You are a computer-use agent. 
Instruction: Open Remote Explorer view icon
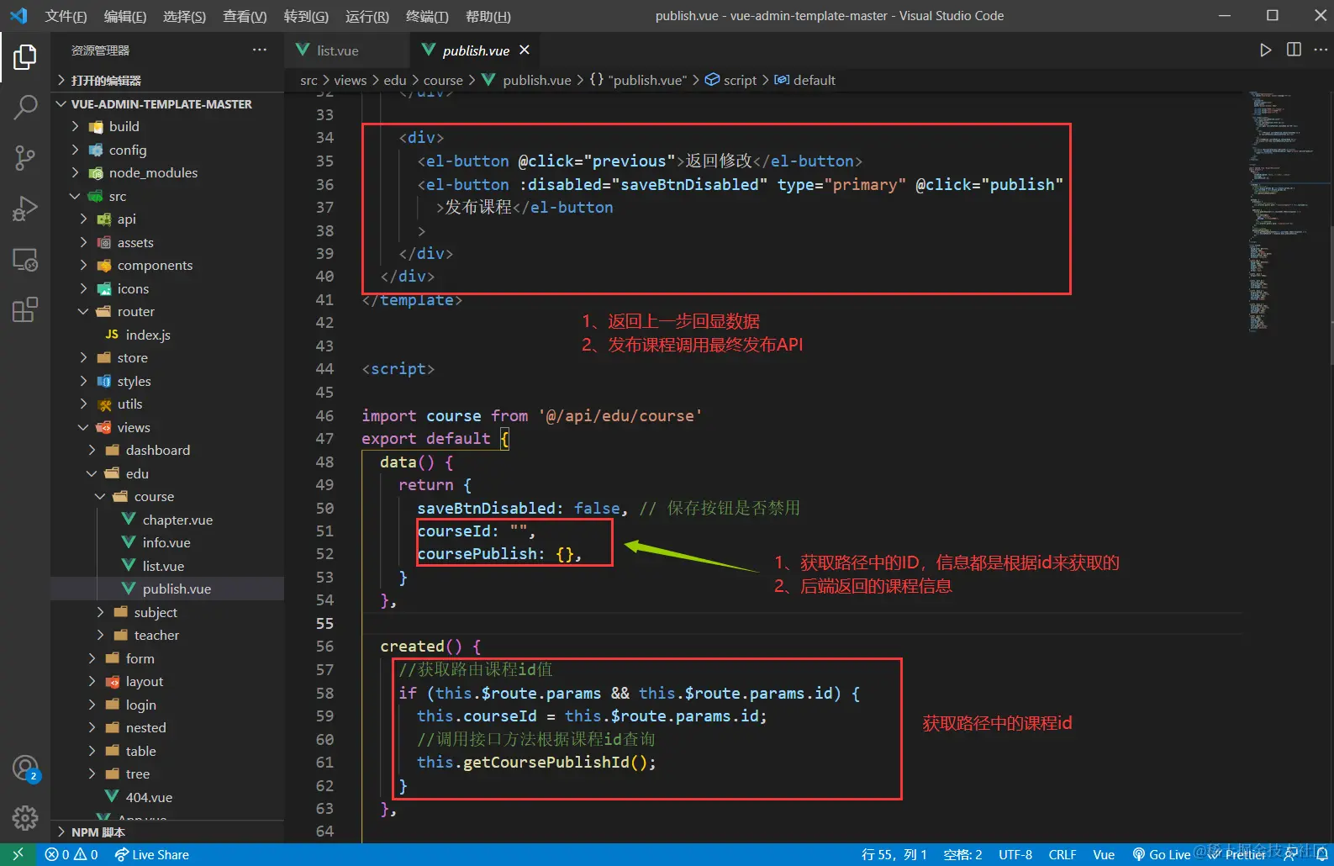25,259
